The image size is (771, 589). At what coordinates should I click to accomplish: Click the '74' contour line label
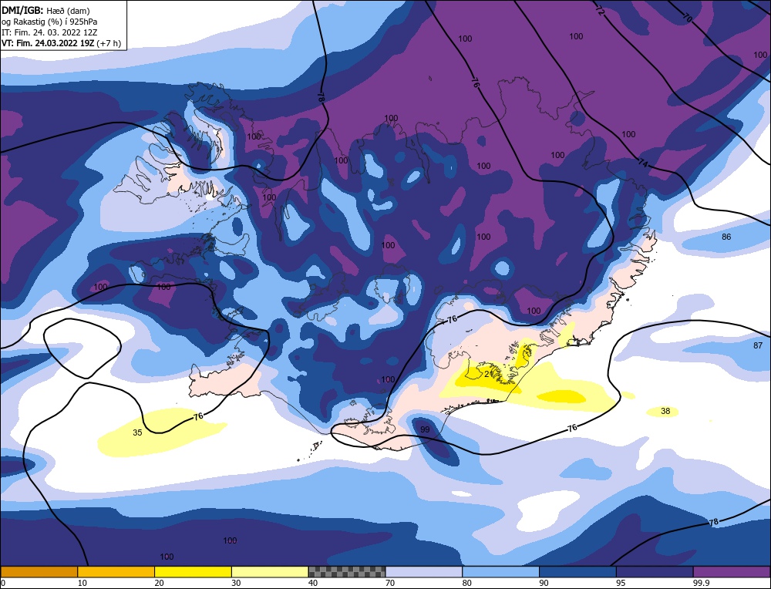(x=643, y=163)
